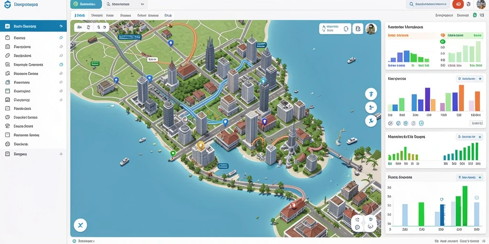The width and height of the screenshot is (489, 244).
Task: Click the orange heart icon in the top right panel
Action: point(443,36)
